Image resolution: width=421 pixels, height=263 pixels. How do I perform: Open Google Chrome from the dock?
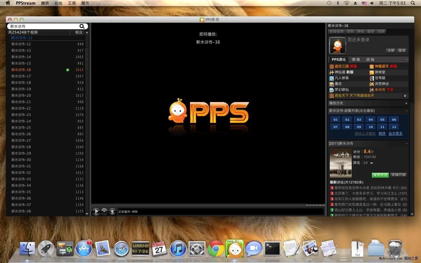coord(216,249)
